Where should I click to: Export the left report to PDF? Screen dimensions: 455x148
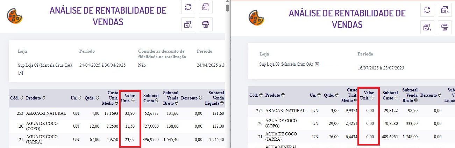pos(206,7)
